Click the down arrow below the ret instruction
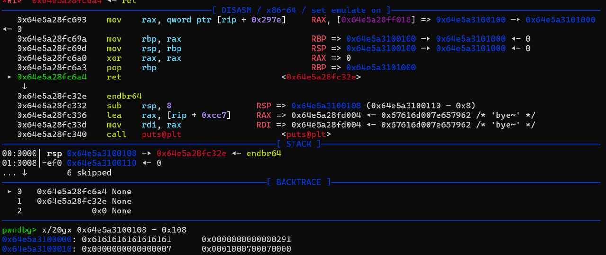Screen dimensions: 606x255 point(24,87)
